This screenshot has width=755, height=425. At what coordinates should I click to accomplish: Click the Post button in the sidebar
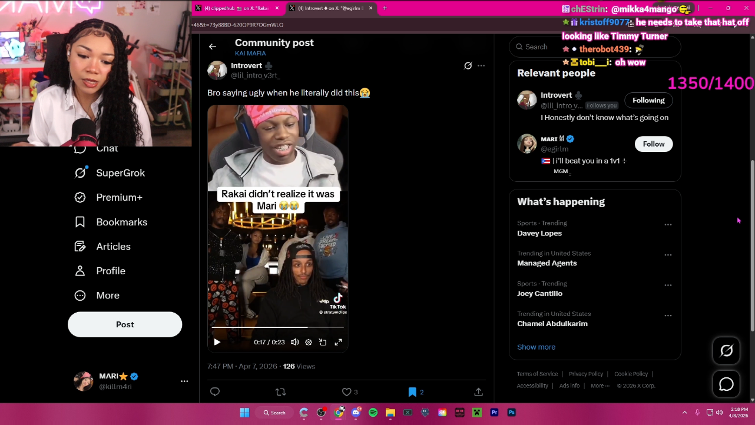(x=125, y=324)
